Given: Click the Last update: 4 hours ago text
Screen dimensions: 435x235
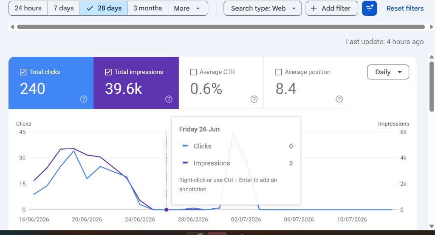Looking at the screenshot, I should tap(384, 42).
